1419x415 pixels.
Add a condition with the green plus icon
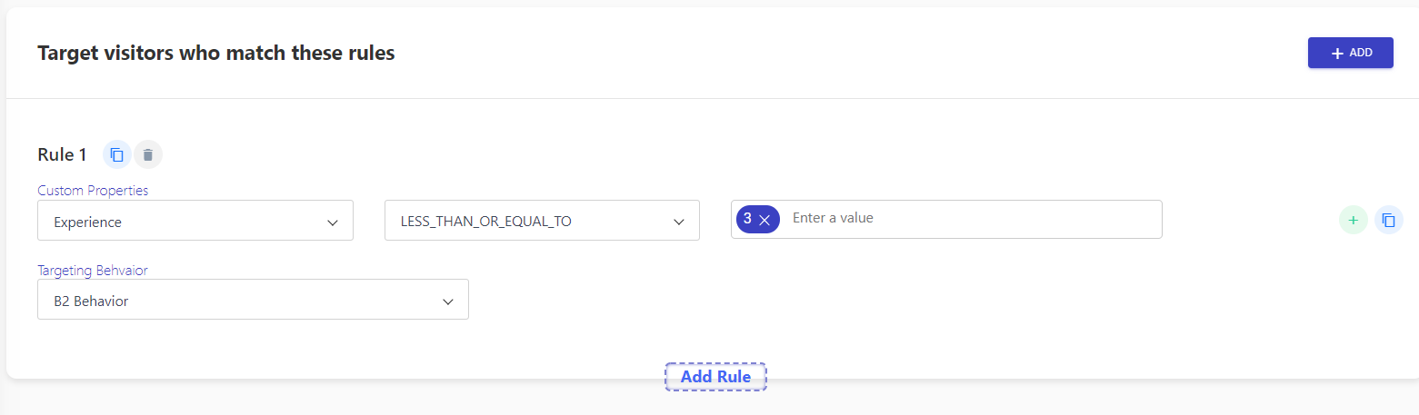point(1353,220)
